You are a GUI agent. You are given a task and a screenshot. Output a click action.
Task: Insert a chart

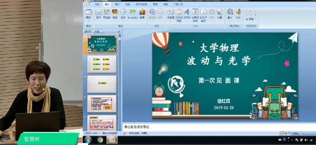coord(142,14)
